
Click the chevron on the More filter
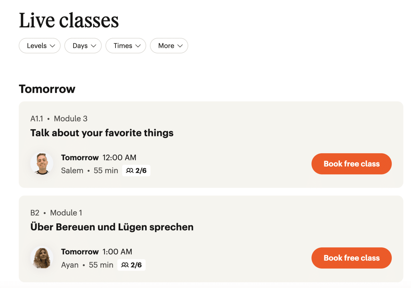(x=180, y=46)
